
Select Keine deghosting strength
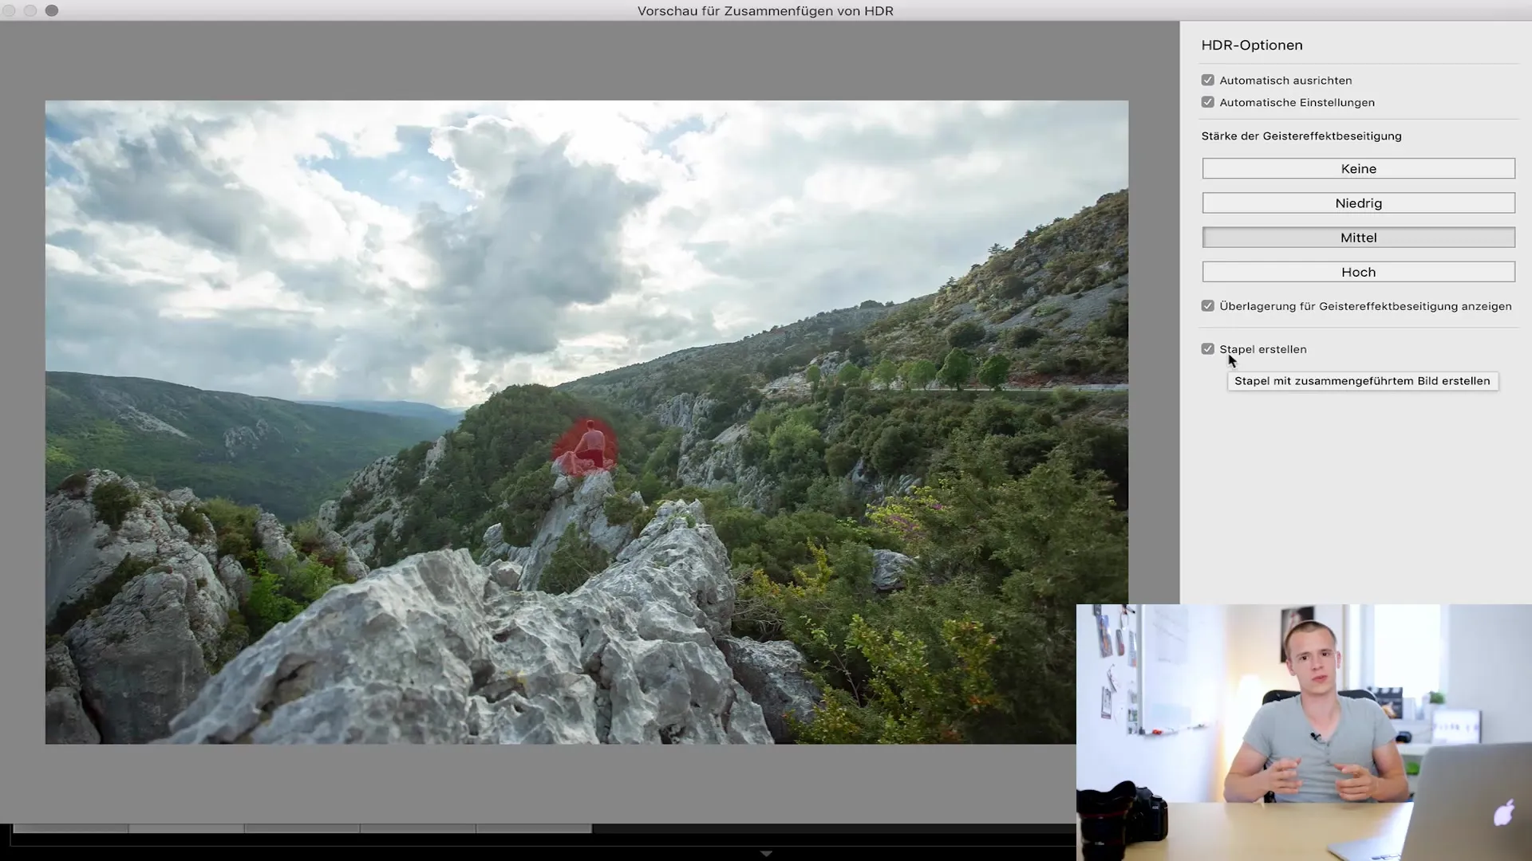pyautogui.click(x=1358, y=168)
